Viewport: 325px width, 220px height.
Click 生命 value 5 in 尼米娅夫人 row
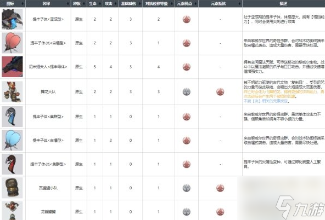[95, 67]
